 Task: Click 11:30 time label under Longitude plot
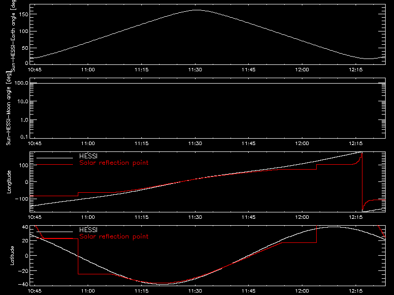pyautogui.click(x=195, y=217)
